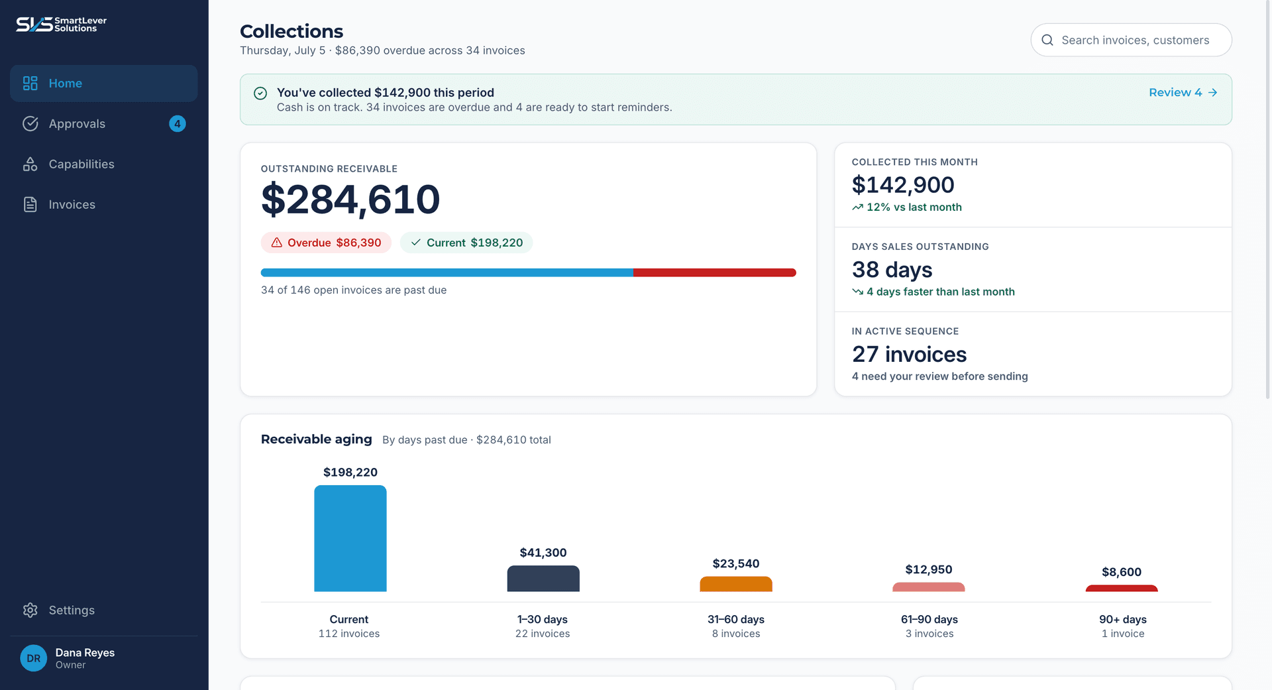Click the Capabilities shapes icon

click(x=30, y=164)
